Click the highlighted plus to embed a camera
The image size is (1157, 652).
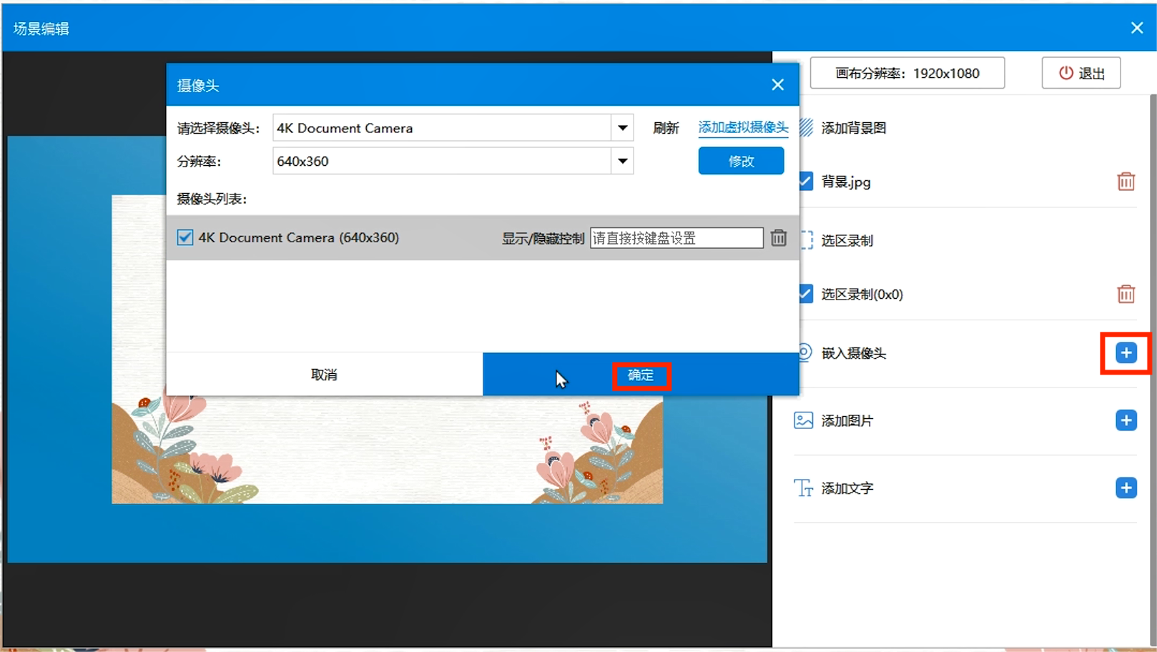(x=1126, y=352)
